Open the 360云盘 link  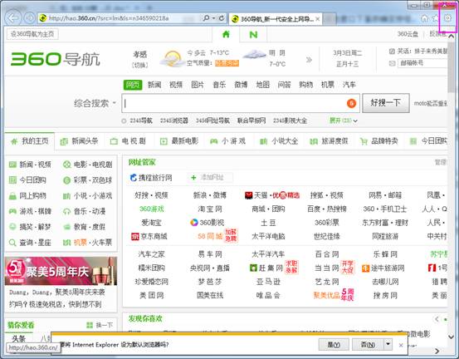tap(408, 34)
